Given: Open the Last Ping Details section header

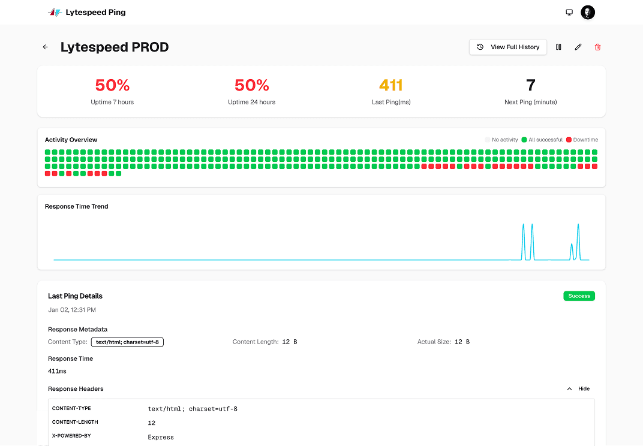Looking at the screenshot, I should click(x=75, y=296).
